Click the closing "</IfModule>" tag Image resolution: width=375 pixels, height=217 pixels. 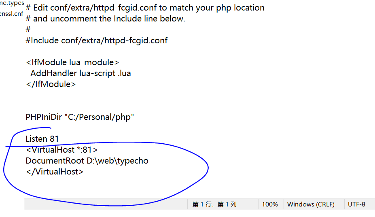coord(51,84)
